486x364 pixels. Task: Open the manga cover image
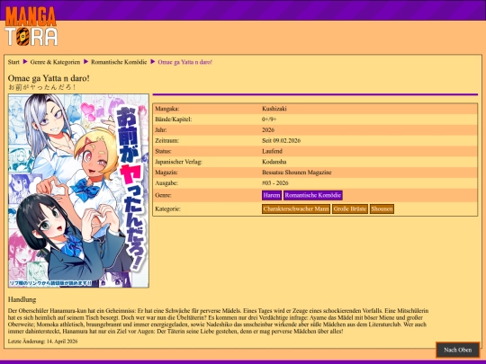78,191
